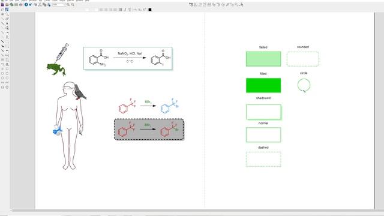
Task: Click the Cut scissors icon
Action: (40, 5)
